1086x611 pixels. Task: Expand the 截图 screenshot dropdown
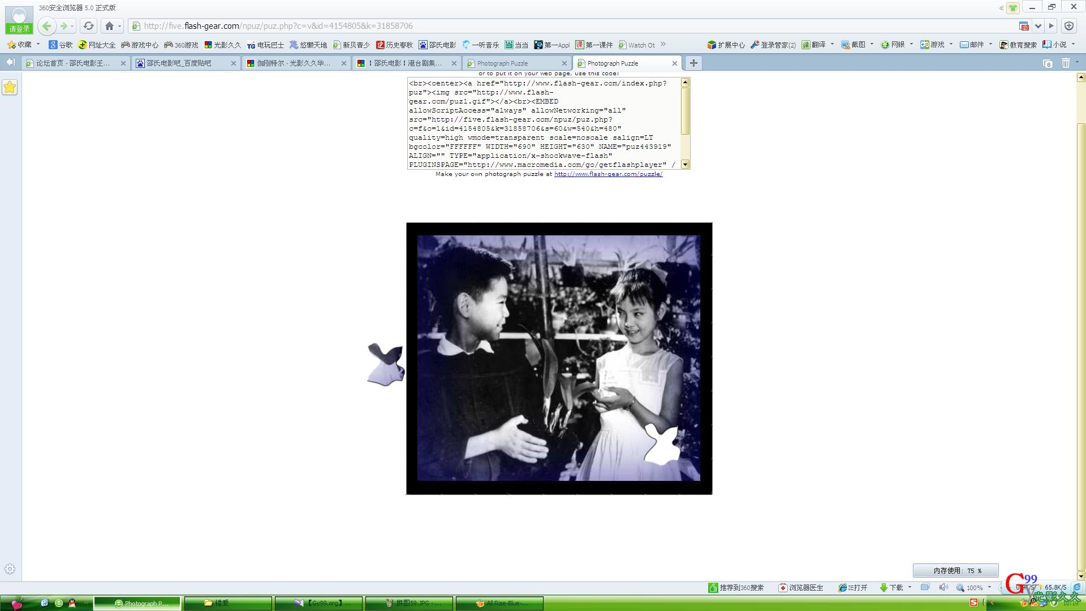(872, 44)
